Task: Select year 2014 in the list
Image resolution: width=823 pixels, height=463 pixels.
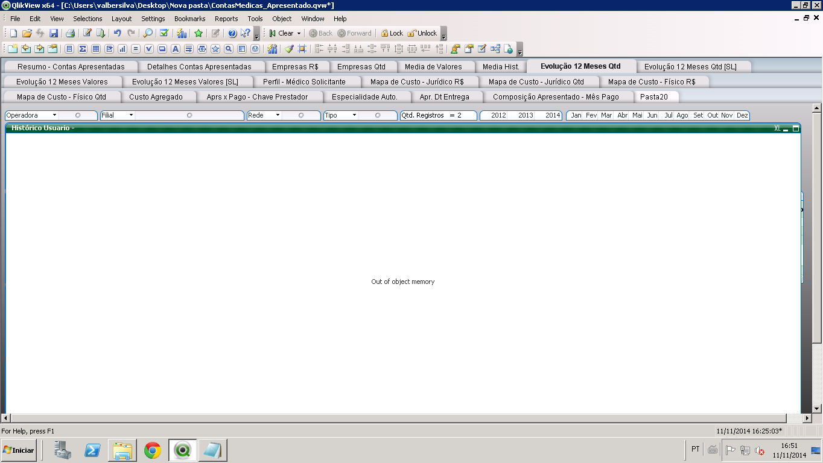Action: tap(553, 115)
